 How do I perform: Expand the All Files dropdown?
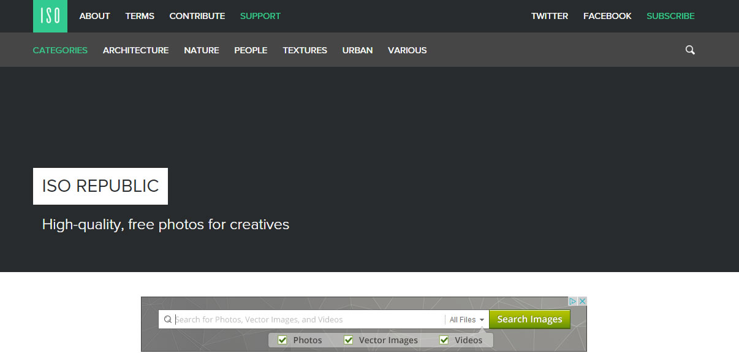point(467,319)
